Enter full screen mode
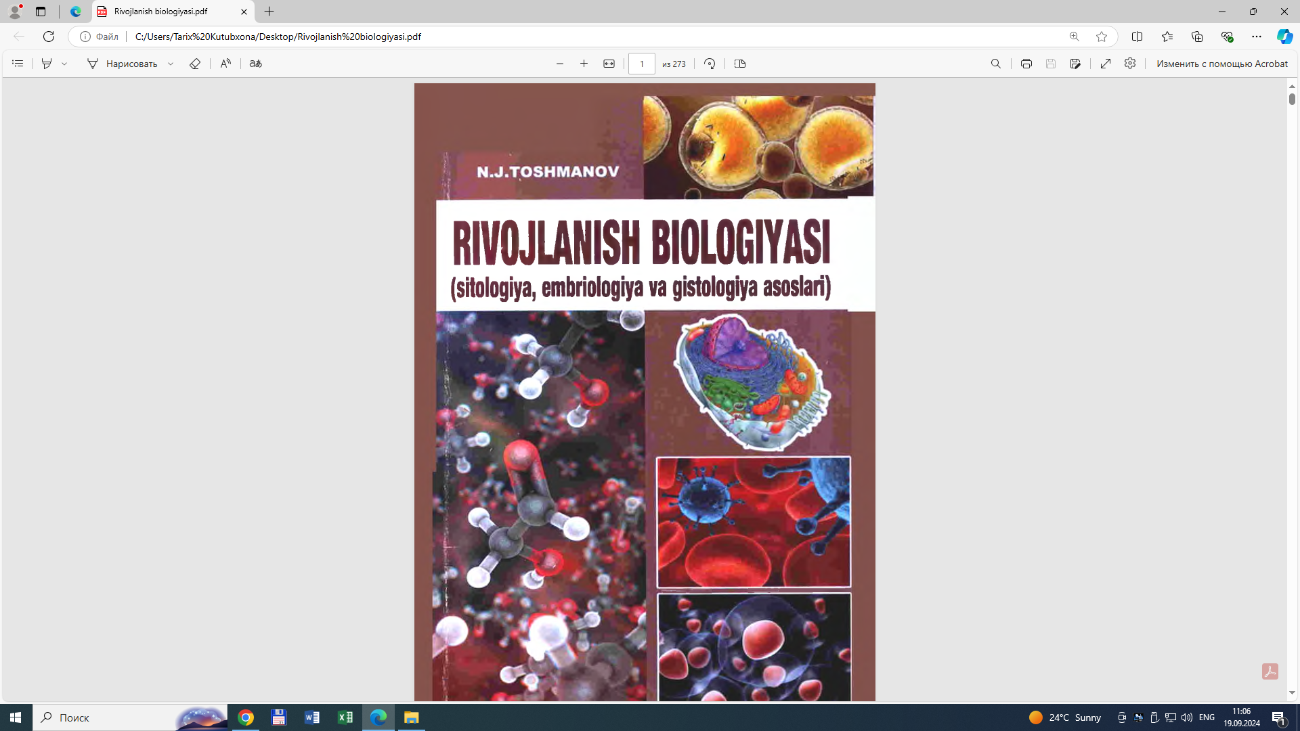 click(x=1106, y=64)
